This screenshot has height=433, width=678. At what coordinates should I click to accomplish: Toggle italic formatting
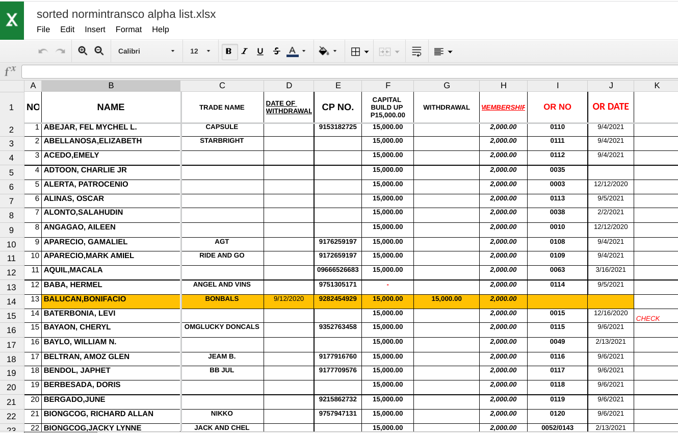[244, 52]
